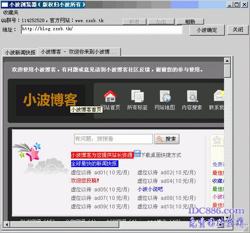Click the 刷新 refresh button

click(190, 22)
